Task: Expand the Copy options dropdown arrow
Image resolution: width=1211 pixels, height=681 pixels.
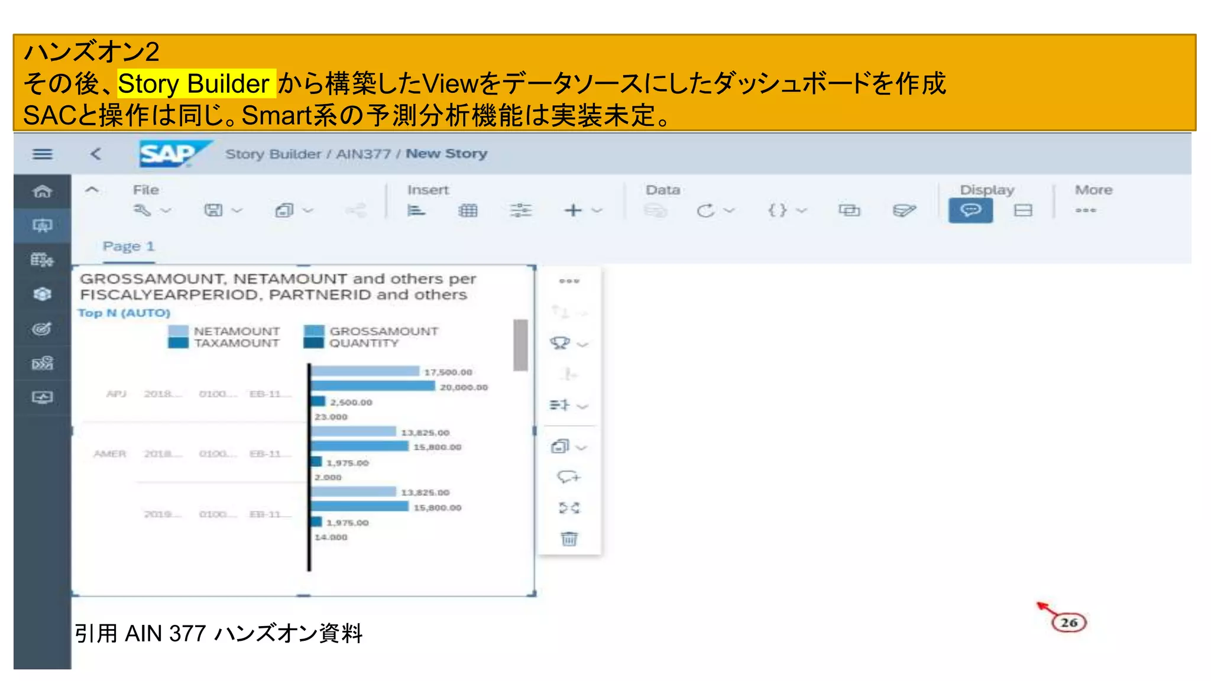Action: [x=308, y=210]
